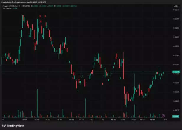Viewport: 182px width, 130px height.
Task: Click the USD currency label
Action: click(176, 6)
